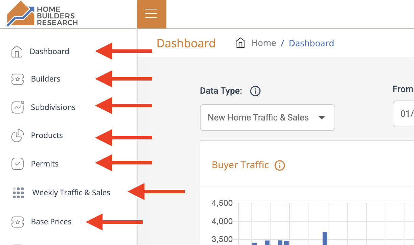The width and height of the screenshot is (414, 245).
Task: Select Dashboard in the sidebar menu
Action: click(49, 51)
